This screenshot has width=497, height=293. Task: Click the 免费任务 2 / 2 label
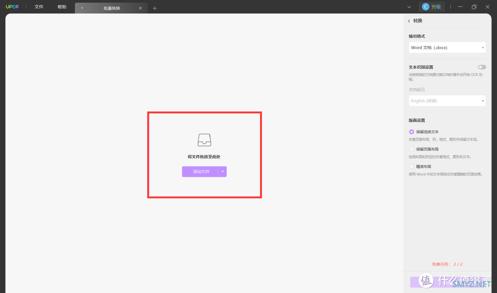[x=447, y=264]
